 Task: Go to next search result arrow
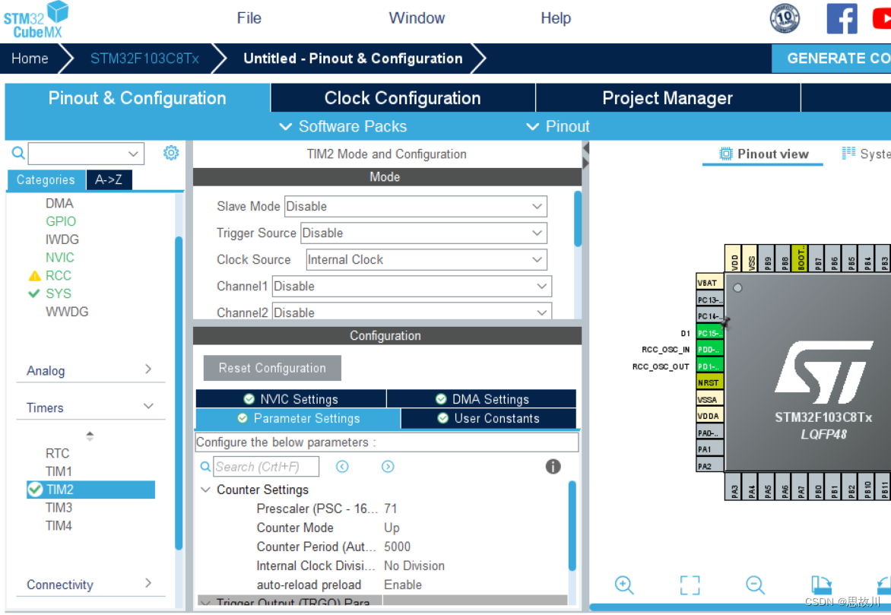point(388,467)
